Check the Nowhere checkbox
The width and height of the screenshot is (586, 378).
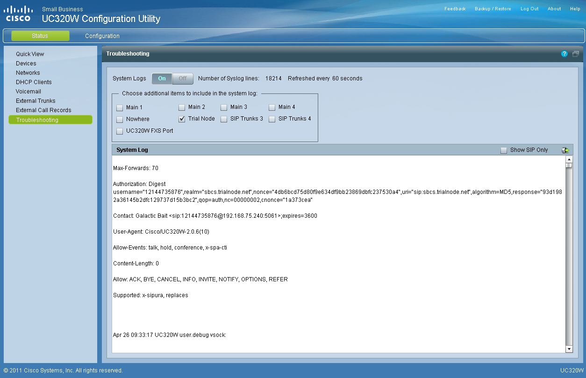tap(120, 119)
